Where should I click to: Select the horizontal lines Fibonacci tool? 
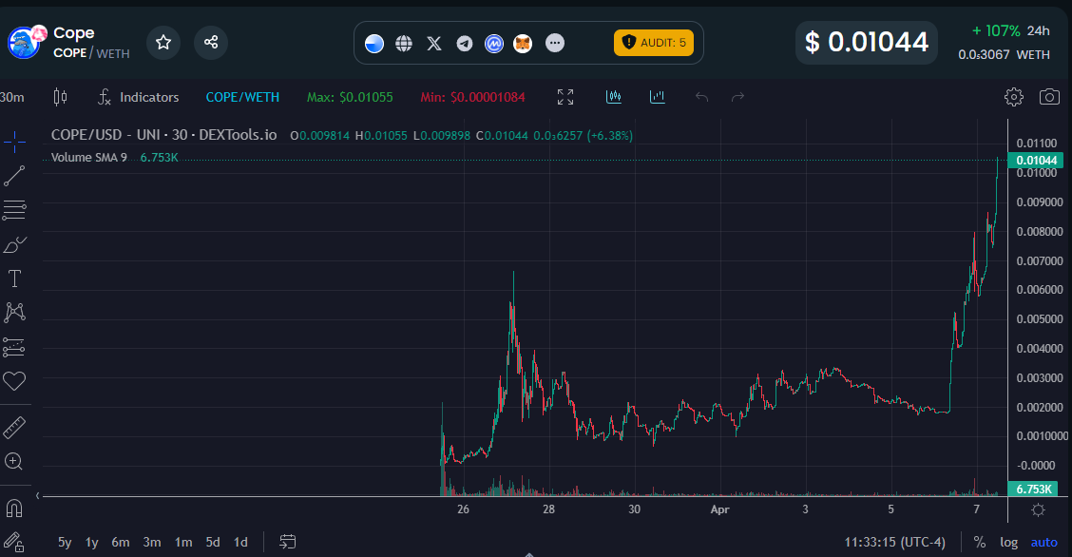pyautogui.click(x=14, y=210)
